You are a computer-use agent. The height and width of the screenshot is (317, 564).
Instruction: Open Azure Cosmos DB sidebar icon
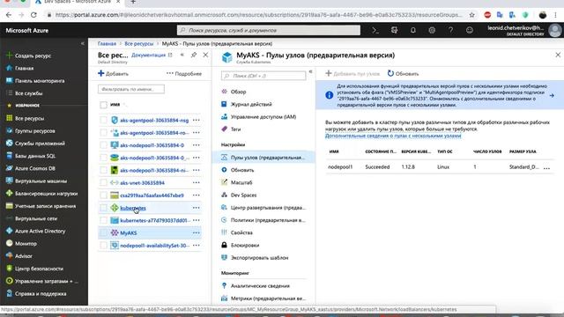click(10, 168)
